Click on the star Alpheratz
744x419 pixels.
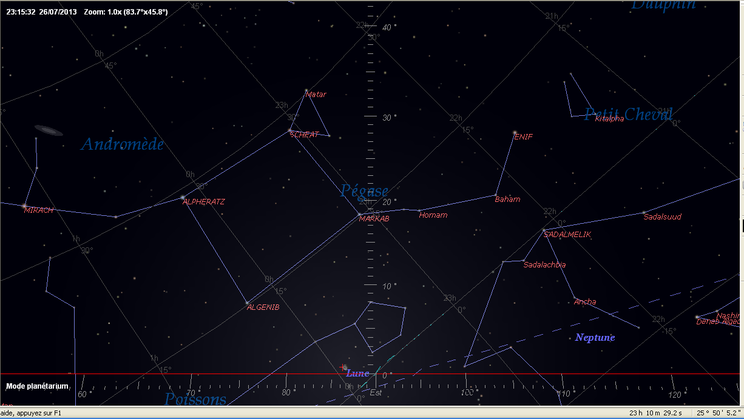coord(183,197)
